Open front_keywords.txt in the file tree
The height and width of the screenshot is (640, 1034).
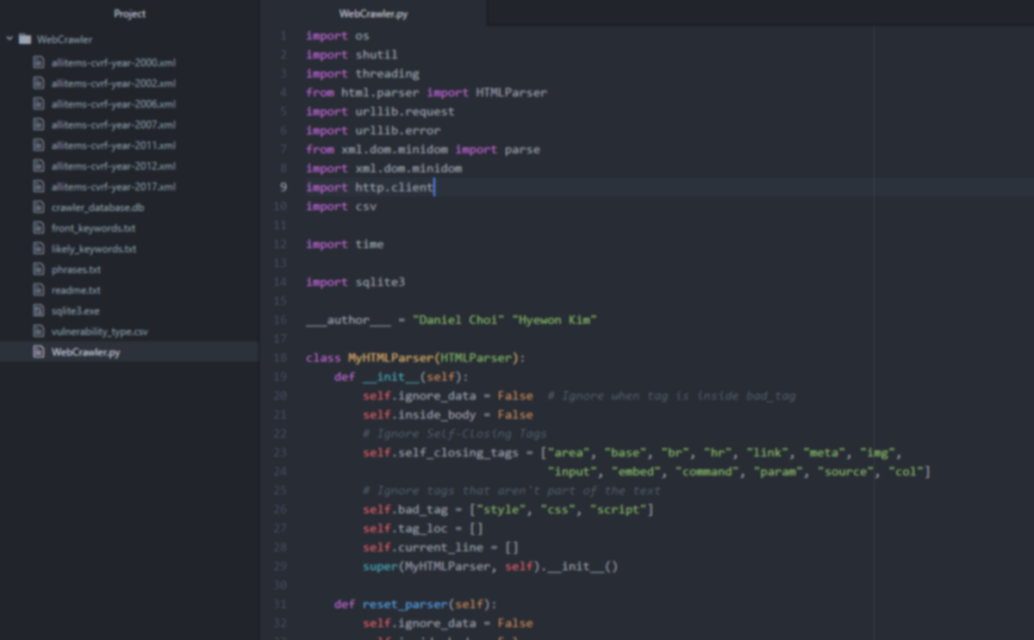(93, 228)
